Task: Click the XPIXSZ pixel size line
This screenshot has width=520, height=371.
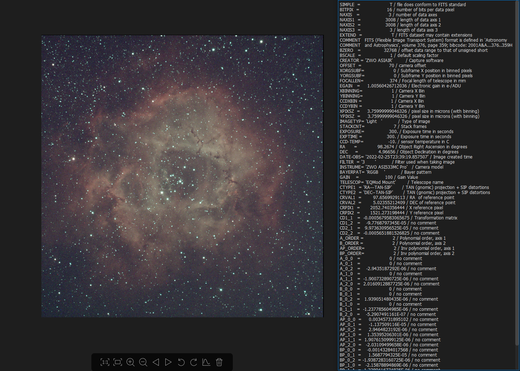Action: pos(409,111)
